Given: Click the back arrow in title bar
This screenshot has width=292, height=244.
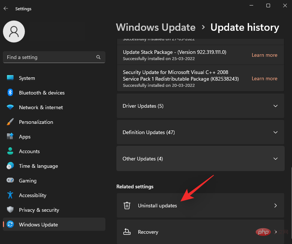Looking at the screenshot, I should click(6, 8).
